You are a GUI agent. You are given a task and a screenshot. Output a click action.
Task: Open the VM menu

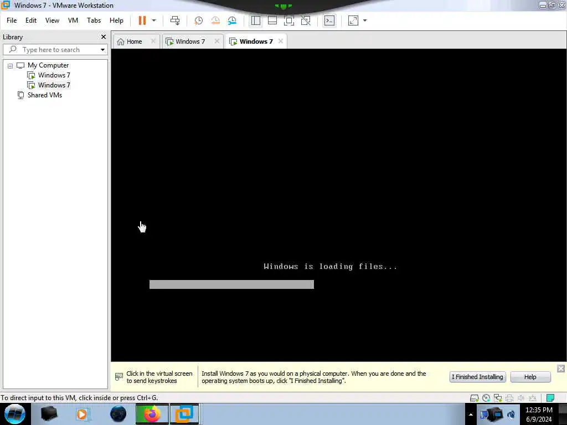73,20
